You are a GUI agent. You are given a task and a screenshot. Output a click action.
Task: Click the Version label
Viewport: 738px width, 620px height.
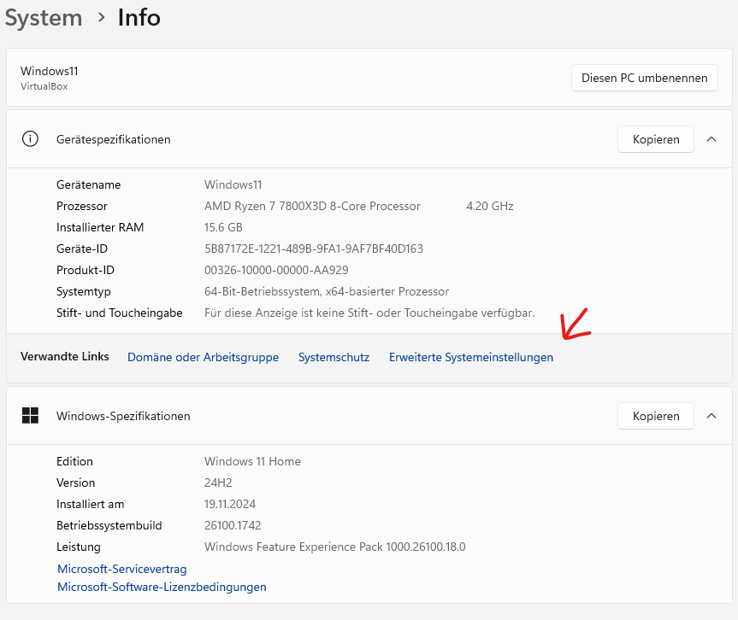76,483
